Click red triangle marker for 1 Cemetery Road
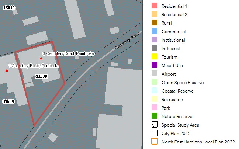239x149 pixels. tap(7, 70)
